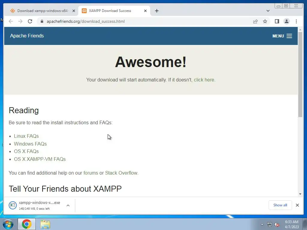Open a new tab with plus button
This screenshot has width=307, height=230.
(x=156, y=11)
